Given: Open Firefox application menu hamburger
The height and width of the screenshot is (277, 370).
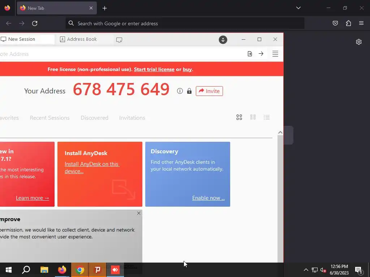Looking at the screenshot, I should coord(361,23).
